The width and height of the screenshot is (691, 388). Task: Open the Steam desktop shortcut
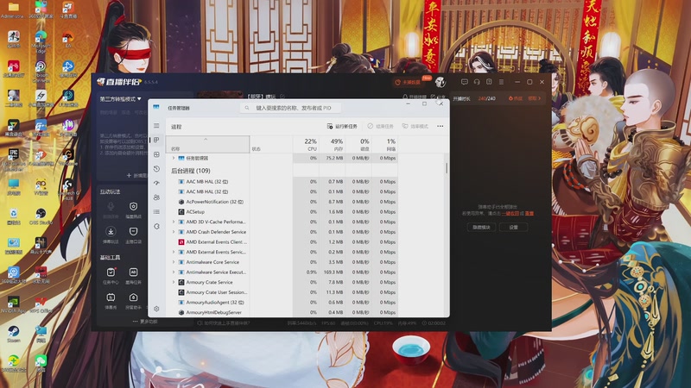coord(13,334)
